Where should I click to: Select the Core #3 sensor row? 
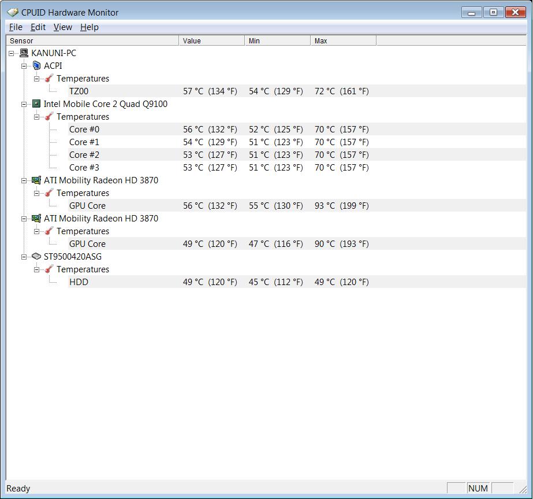point(297,168)
